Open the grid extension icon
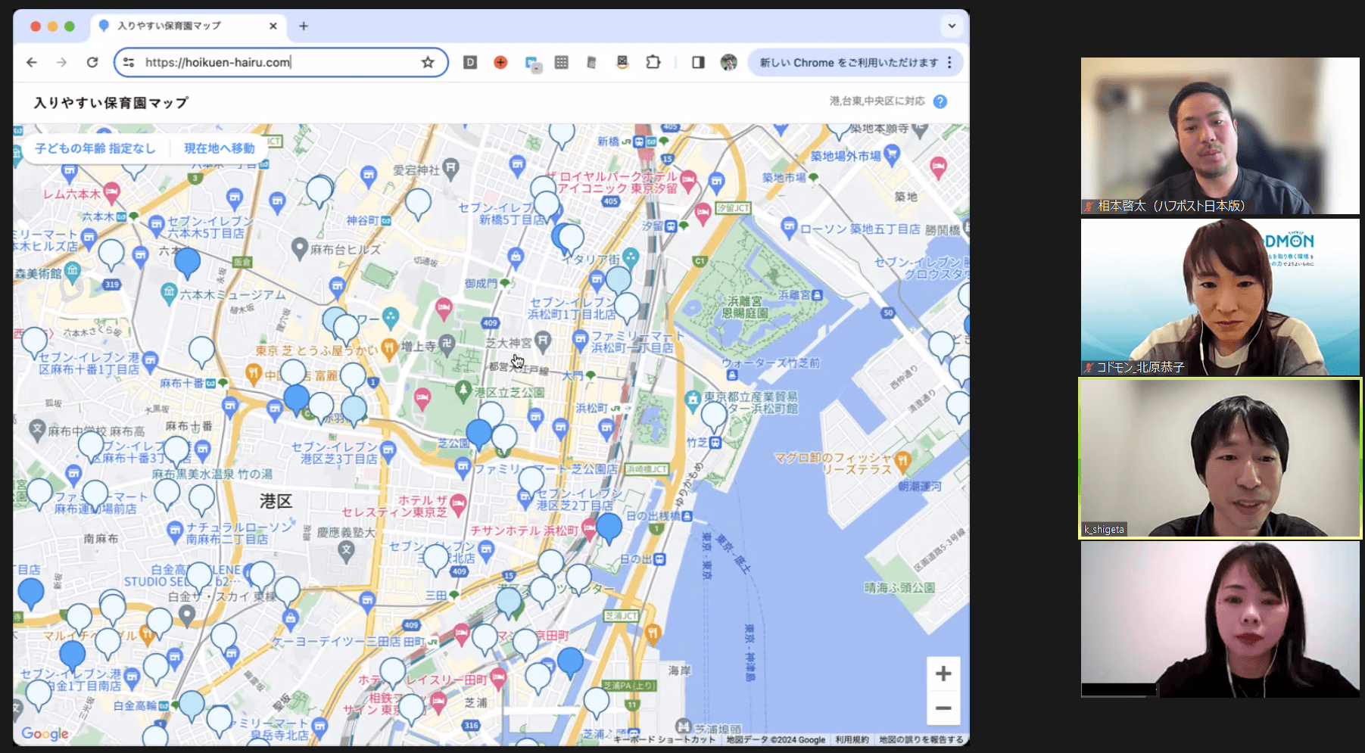 [561, 63]
